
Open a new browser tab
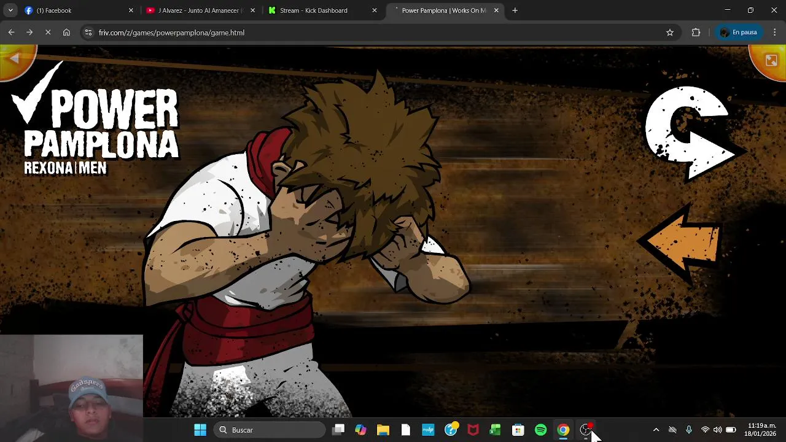pyautogui.click(x=515, y=10)
